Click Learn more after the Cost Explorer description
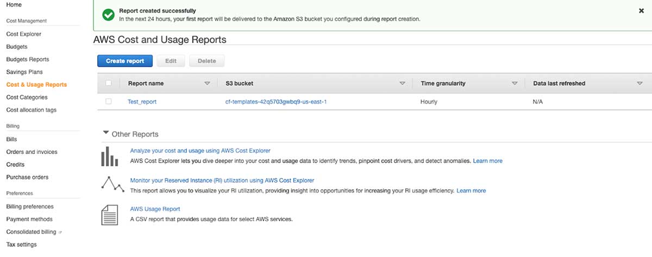Screen dimensions: 652x257 click(487, 161)
